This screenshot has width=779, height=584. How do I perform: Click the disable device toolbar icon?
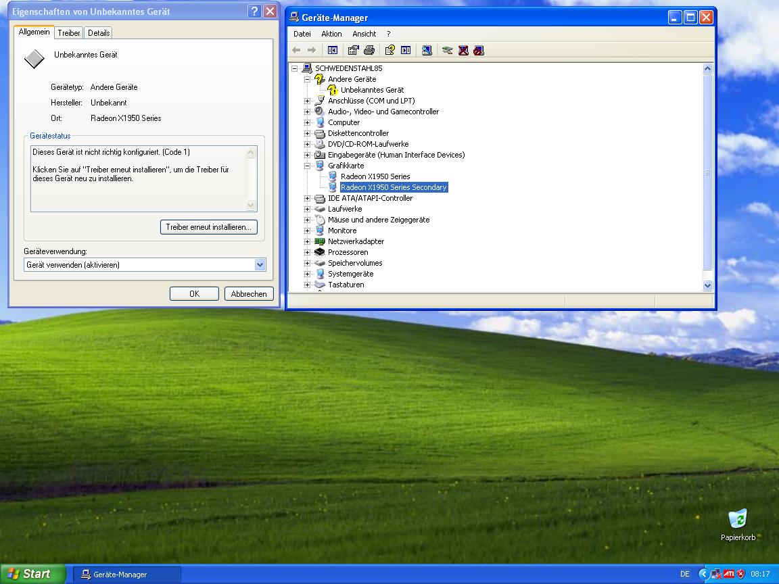(x=479, y=50)
